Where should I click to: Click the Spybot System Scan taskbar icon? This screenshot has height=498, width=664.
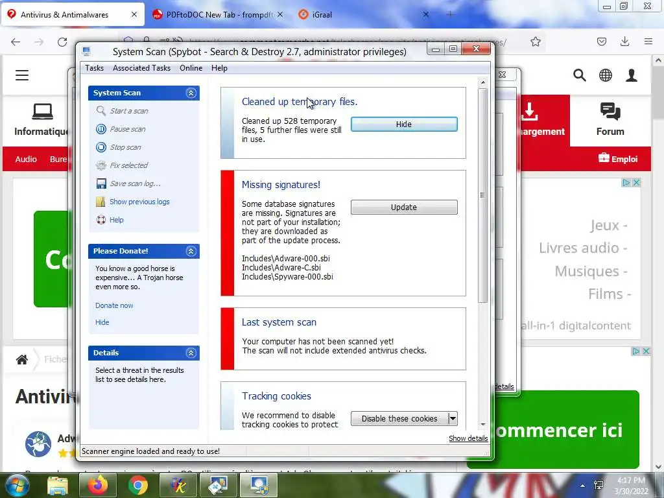tap(259, 485)
